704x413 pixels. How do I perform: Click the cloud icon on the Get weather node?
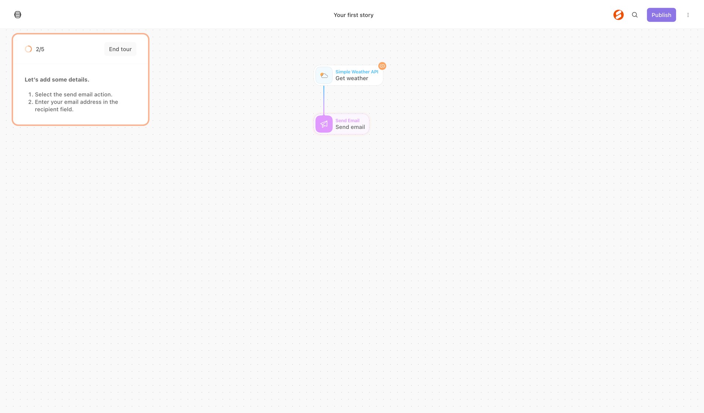(324, 75)
